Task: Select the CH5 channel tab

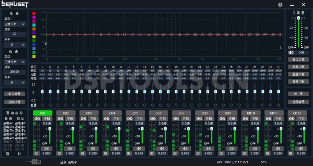Action: [135, 113]
